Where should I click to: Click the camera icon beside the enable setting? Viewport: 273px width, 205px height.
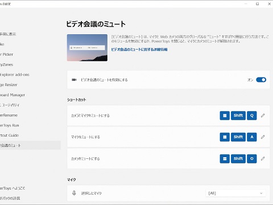[x=74, y=80]
